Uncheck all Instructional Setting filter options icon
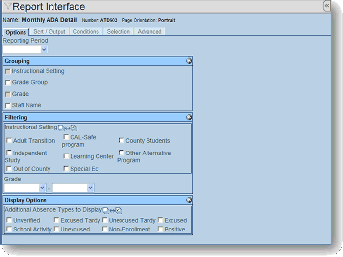The height and width of the screenshot is (257, 343). (61, 128)
